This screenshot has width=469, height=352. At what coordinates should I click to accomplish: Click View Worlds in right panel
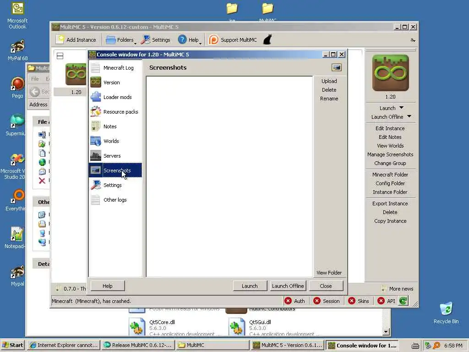coord(390,146)
